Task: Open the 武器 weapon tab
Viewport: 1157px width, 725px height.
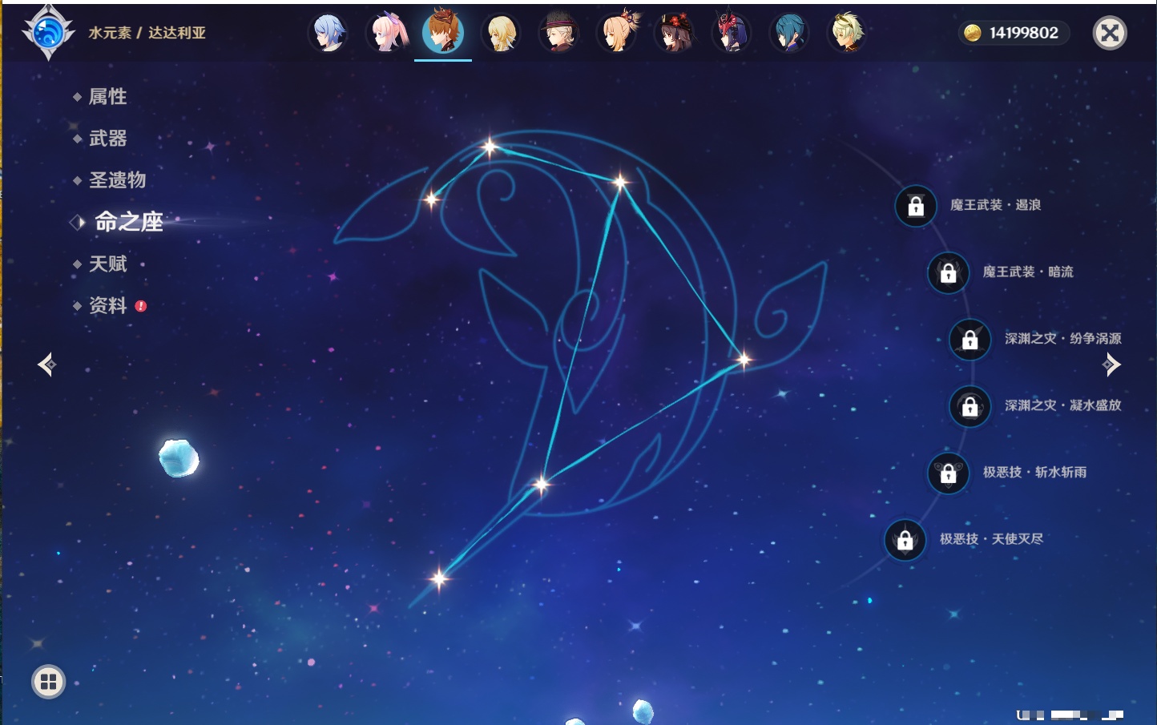Action: tap(107, 139)
